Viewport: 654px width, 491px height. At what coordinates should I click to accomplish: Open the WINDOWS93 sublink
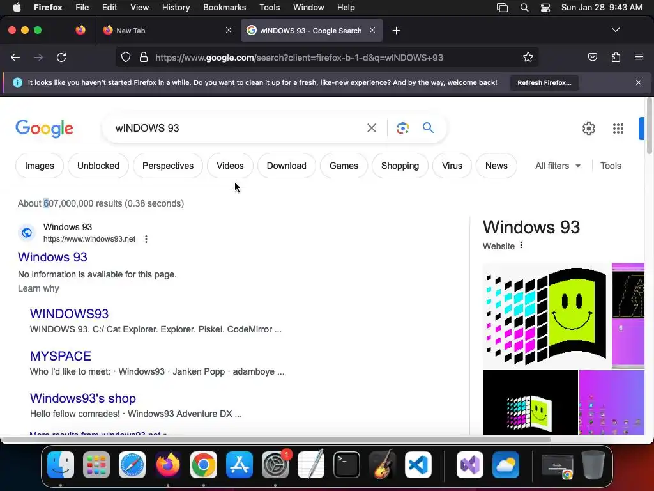click(x=69, y=314)
